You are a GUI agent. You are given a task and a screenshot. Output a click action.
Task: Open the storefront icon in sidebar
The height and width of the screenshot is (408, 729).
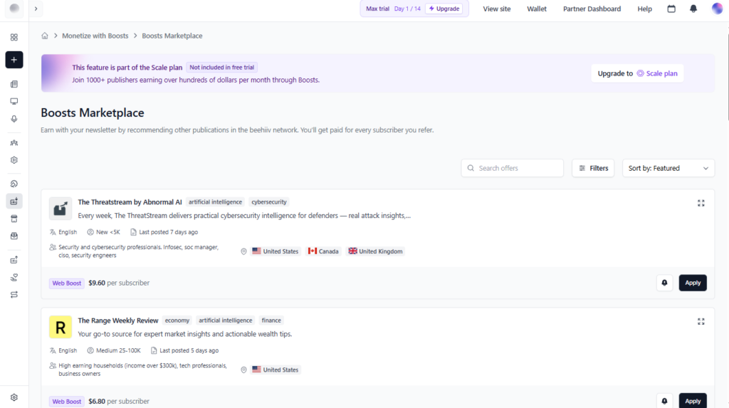(14, 219)
